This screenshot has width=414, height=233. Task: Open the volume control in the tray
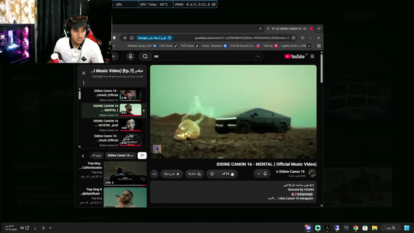coord(22,228)
